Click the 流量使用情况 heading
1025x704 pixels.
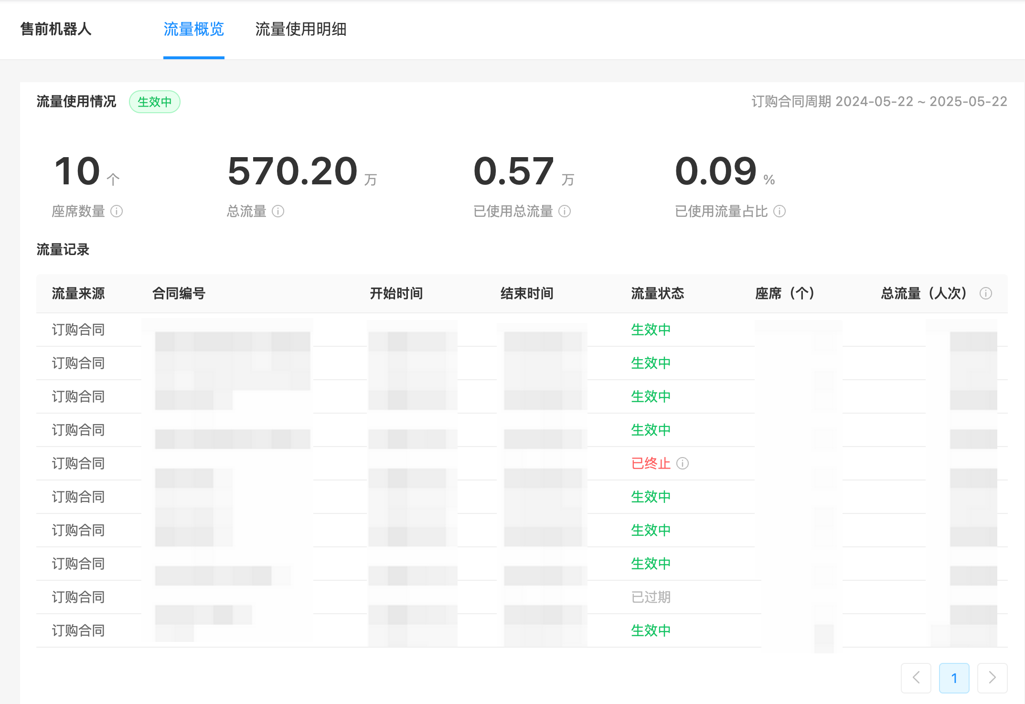tap(76, 102)
